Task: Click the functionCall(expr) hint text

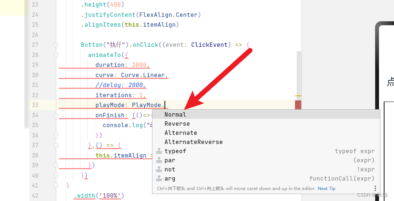Action: (x=342, y=178)
